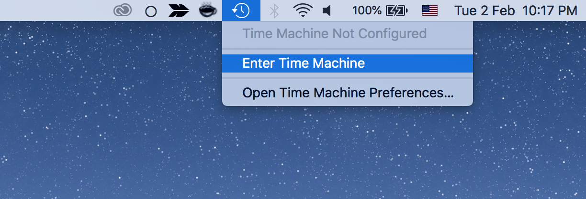Open the charging battery icon menu
The height and width of the screenshot is (199, 586).
[396, 10]
